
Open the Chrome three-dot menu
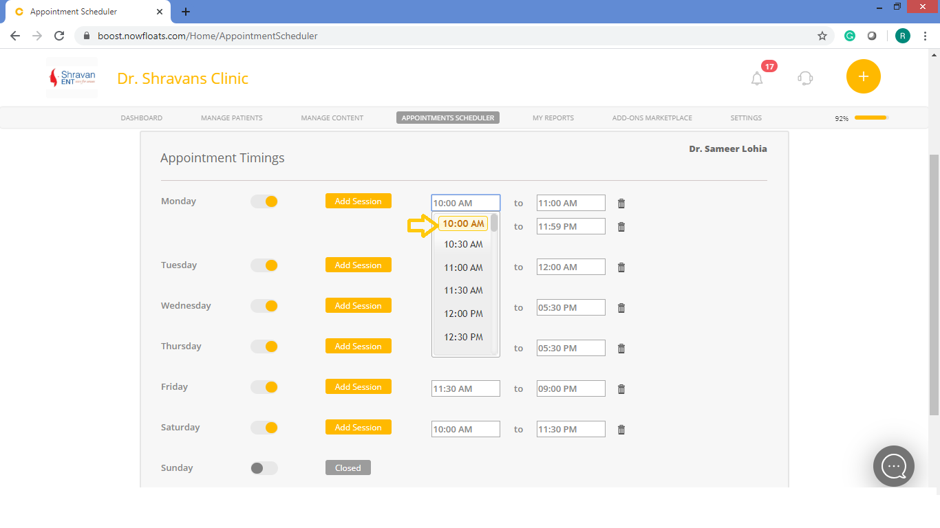click(x=926, y=36)
